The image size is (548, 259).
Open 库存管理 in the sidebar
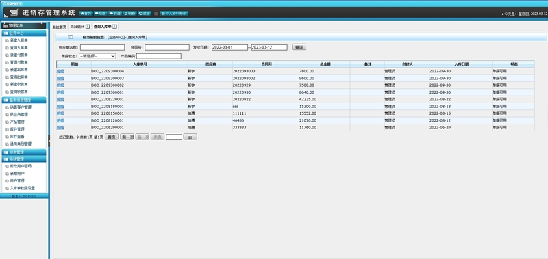17,129
